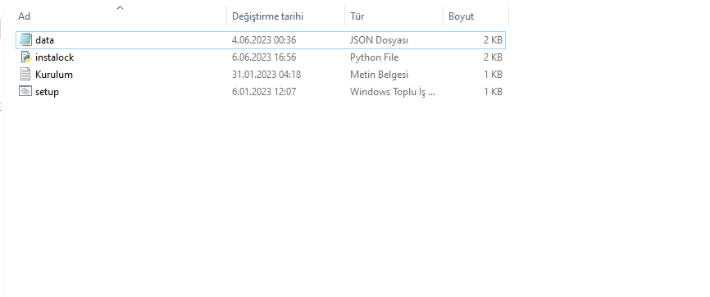
Task: Click the data file name
Action: coord(44,40)
